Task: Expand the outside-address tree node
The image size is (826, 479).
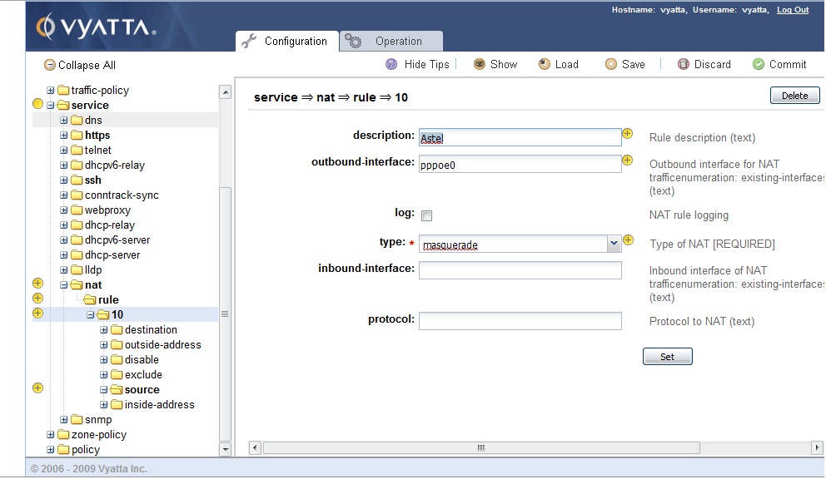Action: (104, 345)
